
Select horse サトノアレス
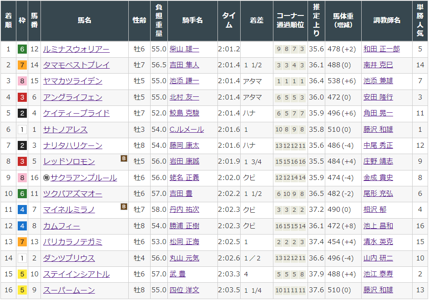pyautogui.click(x=66, y=130)
